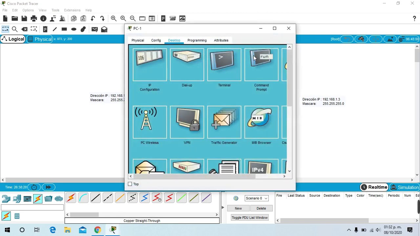
Task: Switch to Realtime mode
Action: coord(374,187)
